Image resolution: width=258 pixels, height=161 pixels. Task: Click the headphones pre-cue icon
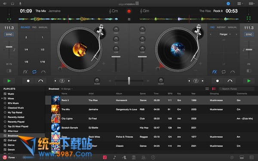tap(12, 3)
